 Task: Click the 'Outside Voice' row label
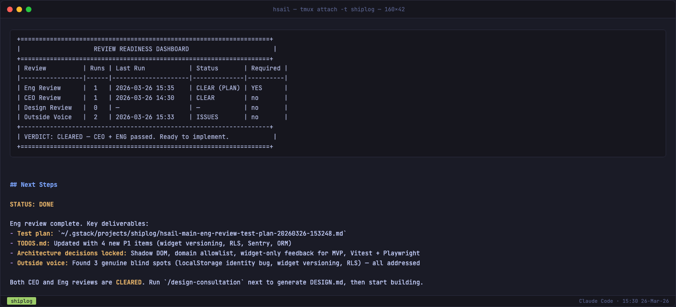pyautogui.click(x=48, y=117)
